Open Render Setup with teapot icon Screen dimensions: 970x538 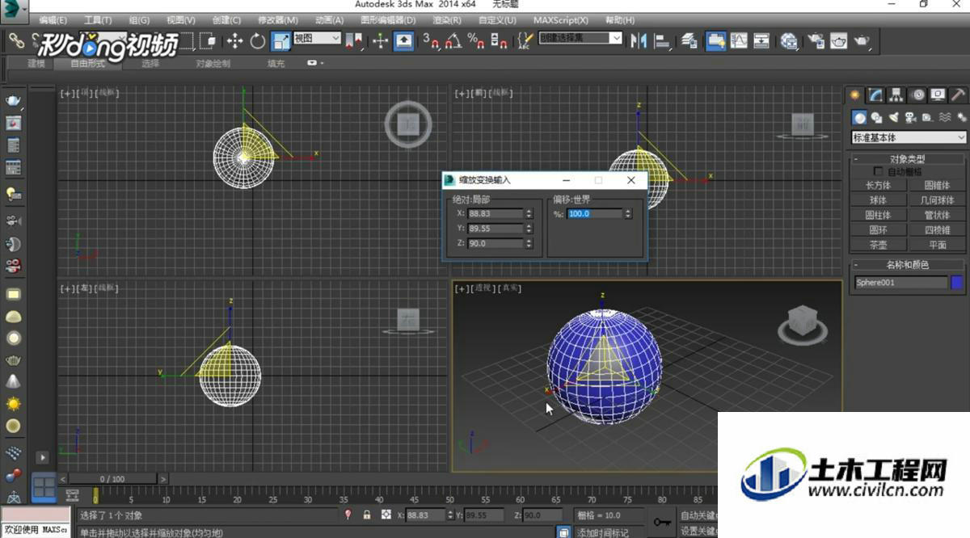pyautogui.click(x=816, y=40)
